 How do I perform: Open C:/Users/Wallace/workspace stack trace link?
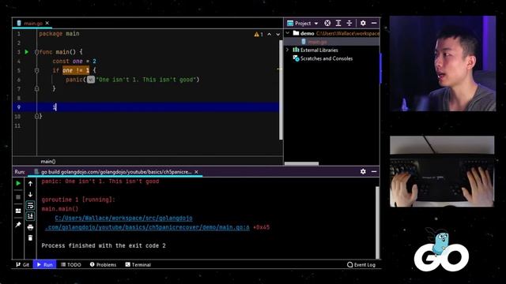[x=123, y=218]
